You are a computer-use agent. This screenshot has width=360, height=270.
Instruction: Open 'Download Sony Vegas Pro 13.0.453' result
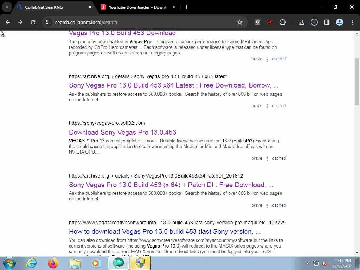click(x=122, y=133)
